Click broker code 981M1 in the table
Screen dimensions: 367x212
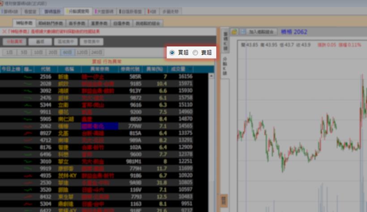pyautogui.click(x=134, y=161)
